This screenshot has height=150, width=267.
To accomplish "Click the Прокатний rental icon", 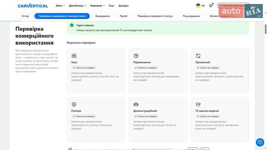I will [x=198, y=56].
